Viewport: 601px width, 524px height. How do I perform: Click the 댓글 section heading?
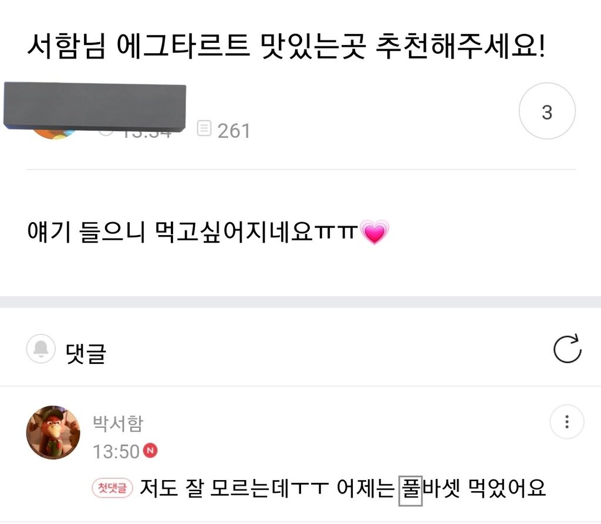[86, 352]
